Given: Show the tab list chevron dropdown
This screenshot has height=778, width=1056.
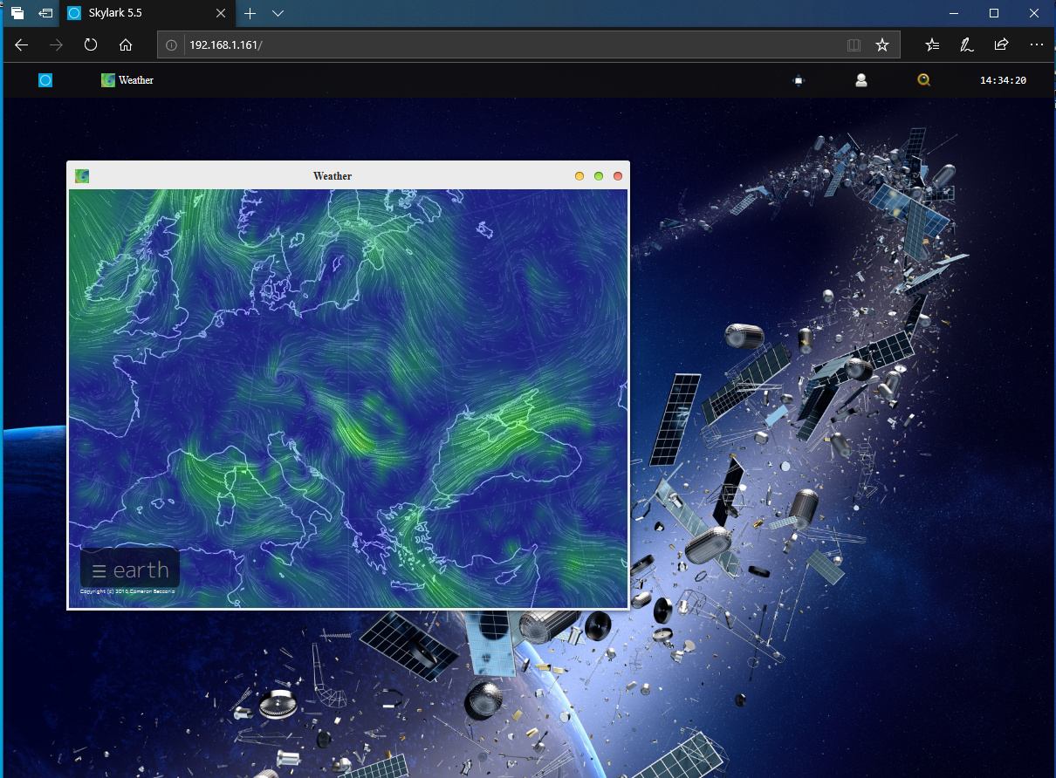Looking at the screenshot, I should pos(278,13).
